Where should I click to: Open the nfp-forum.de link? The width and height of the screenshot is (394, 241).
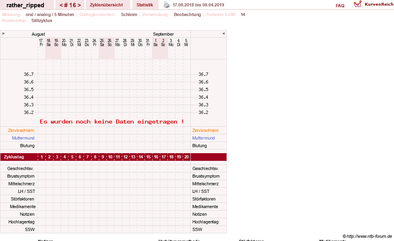point(367,236)
